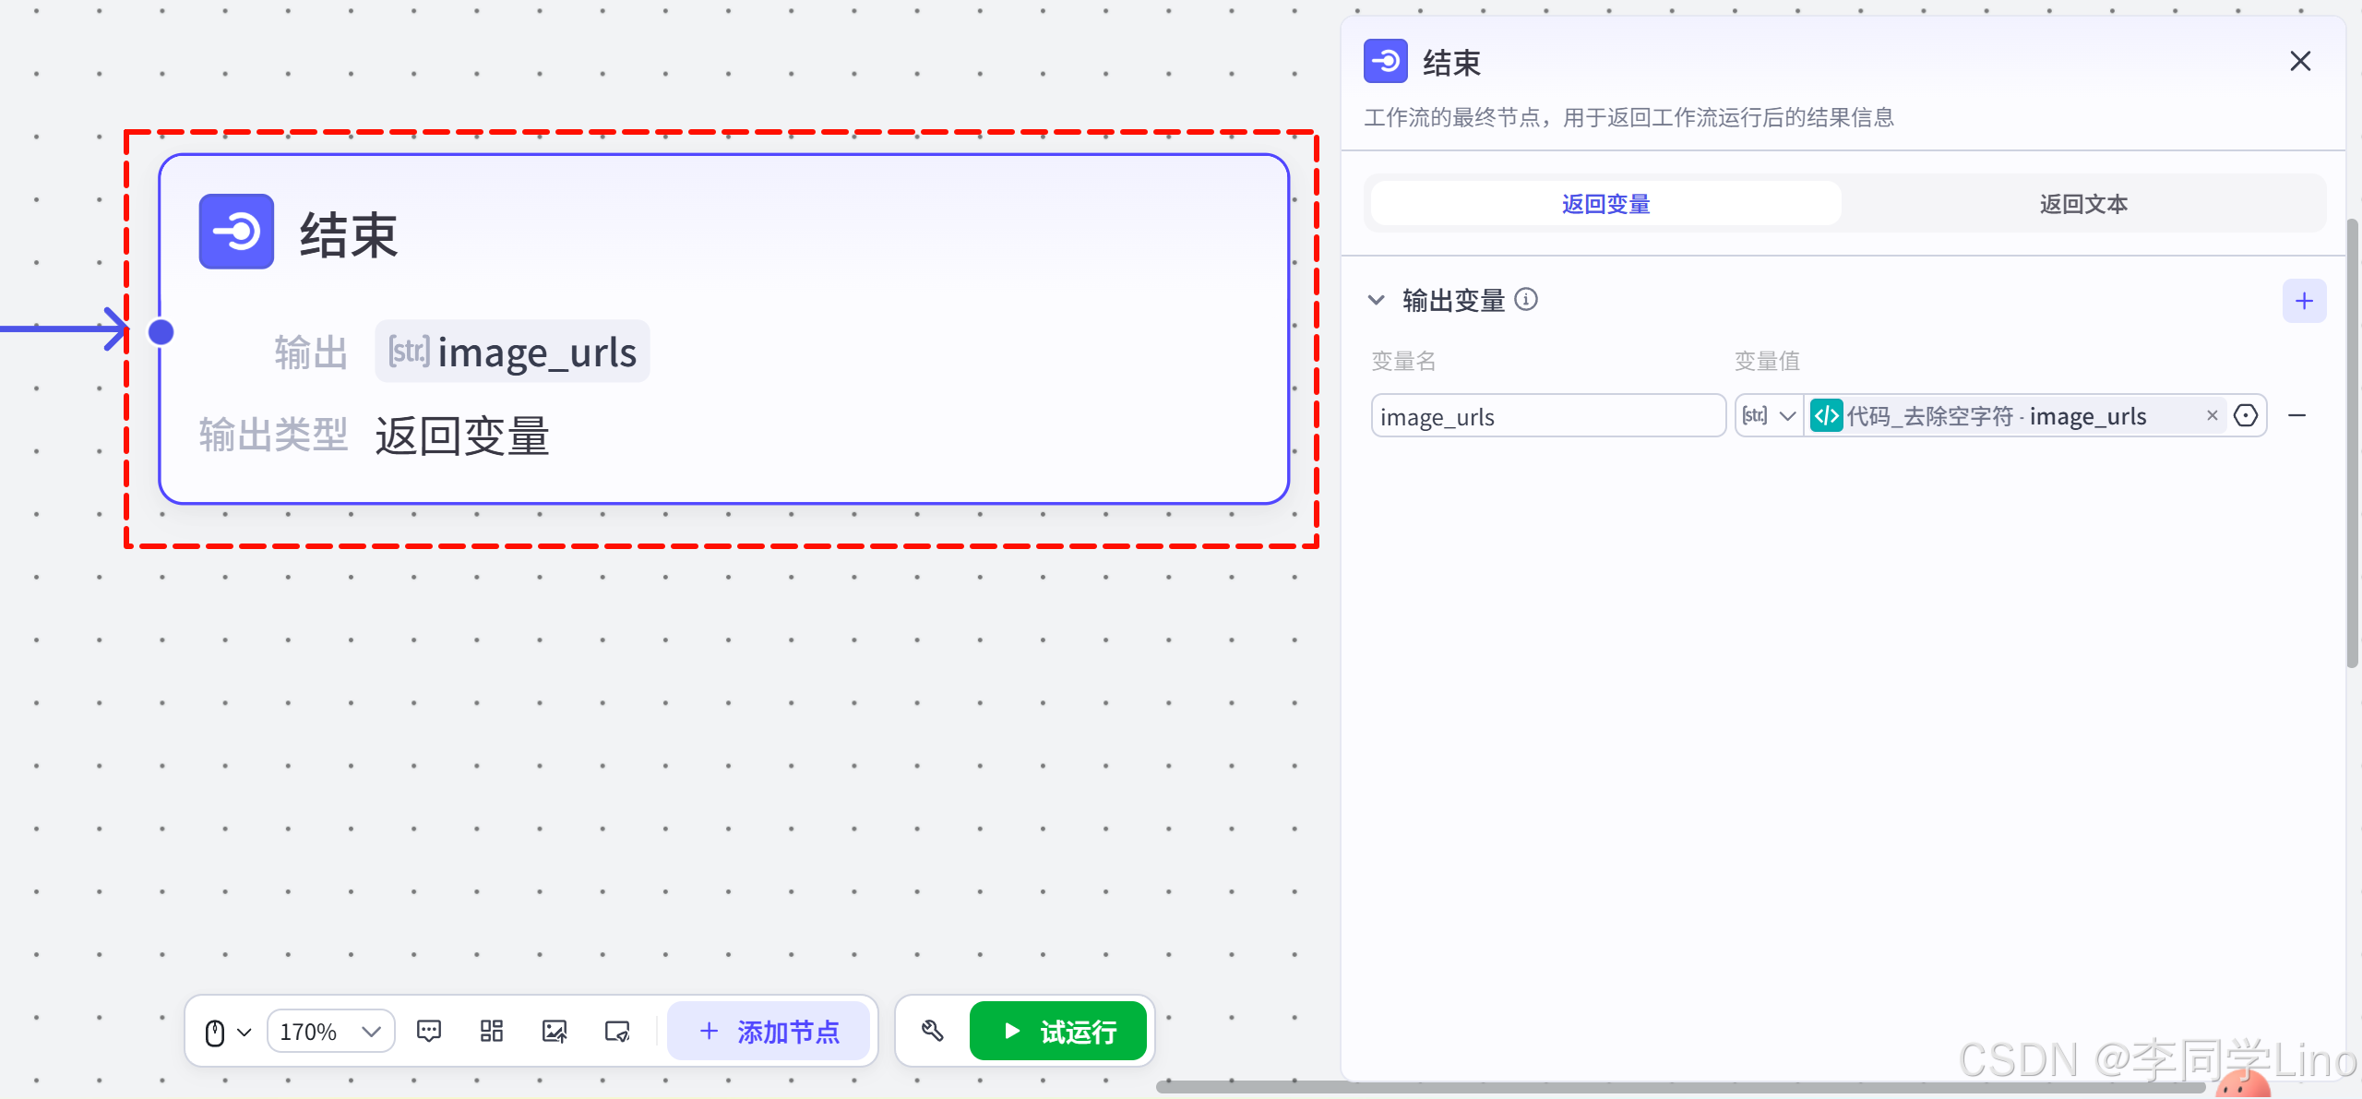Open the wrench debug tools icon
This screenshot has width=2362, height=1099.
(932, 1031)
